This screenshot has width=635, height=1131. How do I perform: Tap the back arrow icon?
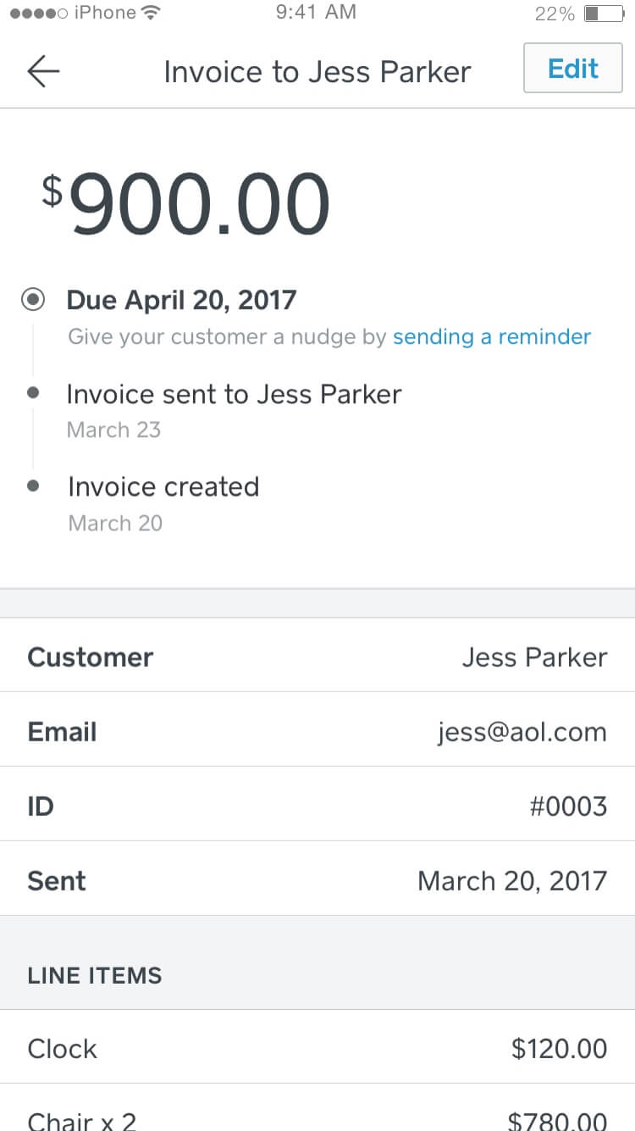coord(43,71)
